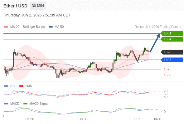Click the 1558 red support label

(167, 75)
